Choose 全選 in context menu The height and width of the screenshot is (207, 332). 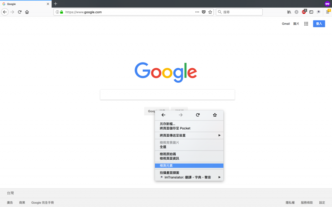pyautogui.click(x=189, y=147)
